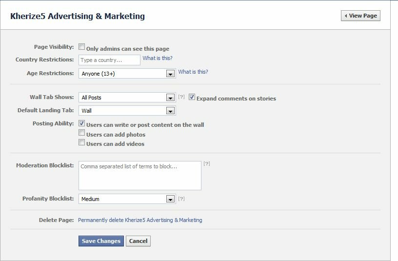Focus the Country Restrictions input field
Screen dimensions: 398x261
[x=109, y=60]
